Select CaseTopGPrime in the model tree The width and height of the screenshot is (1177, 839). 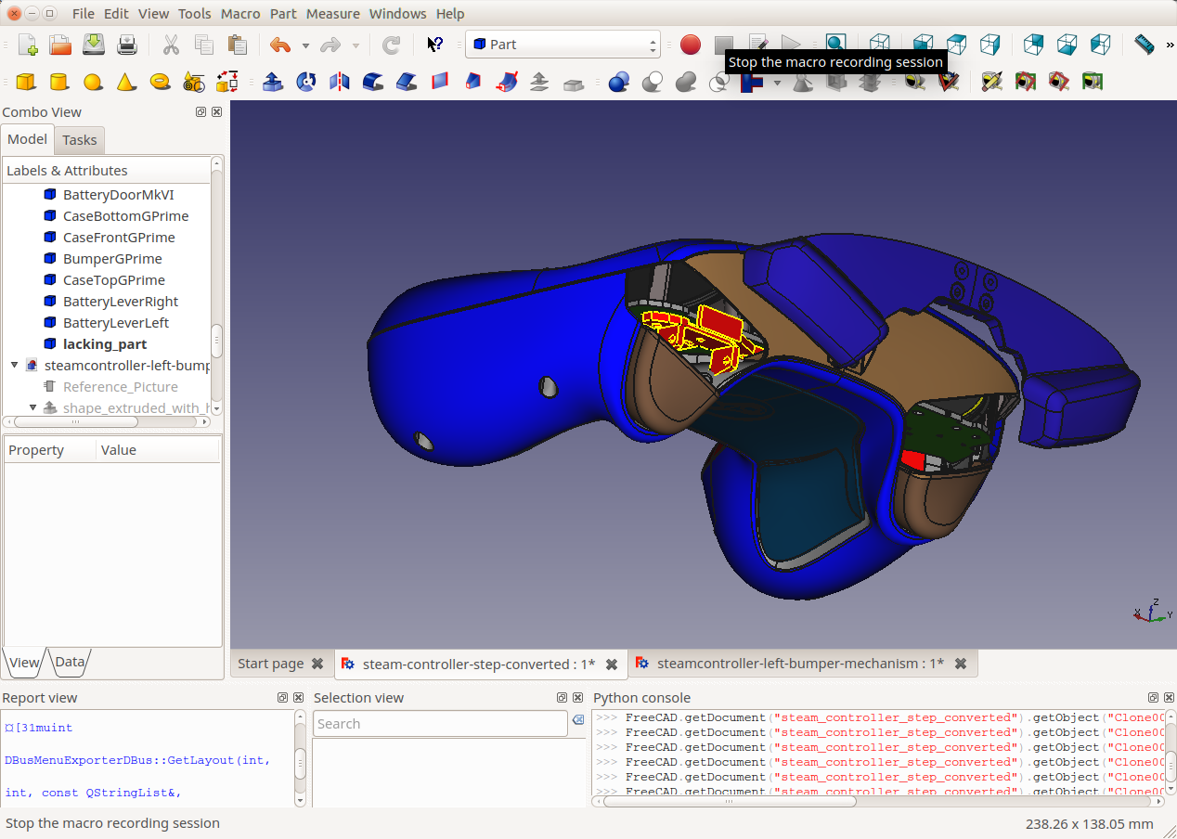pyautogui.click(x=114, y=280)
